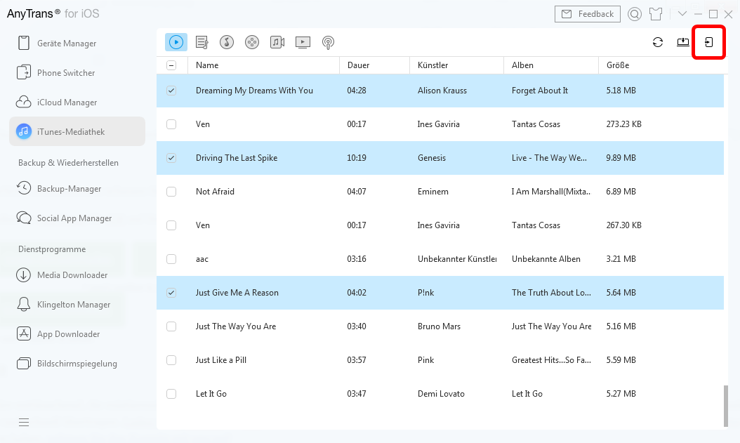Tick the Let It Go checkbox
740x443 pixels.
click(x=171, y=394)
